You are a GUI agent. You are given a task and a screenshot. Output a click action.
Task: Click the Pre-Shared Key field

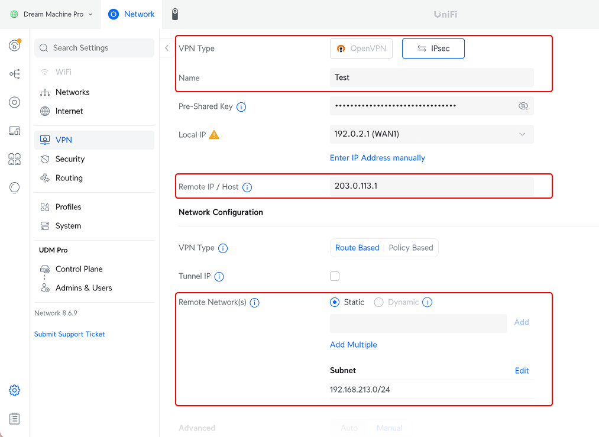(x=432, y=106)
